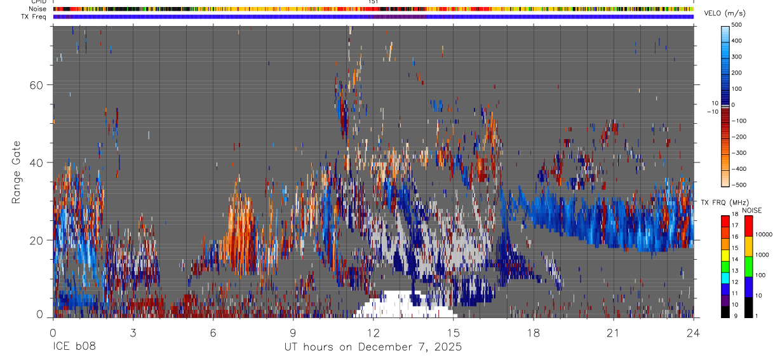Click the pale-orange bottom of VELO colorbar

(725, 178)
